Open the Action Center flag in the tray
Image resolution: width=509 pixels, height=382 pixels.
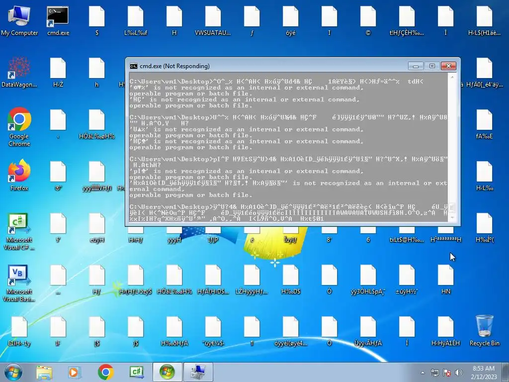(x=447, y=373)
